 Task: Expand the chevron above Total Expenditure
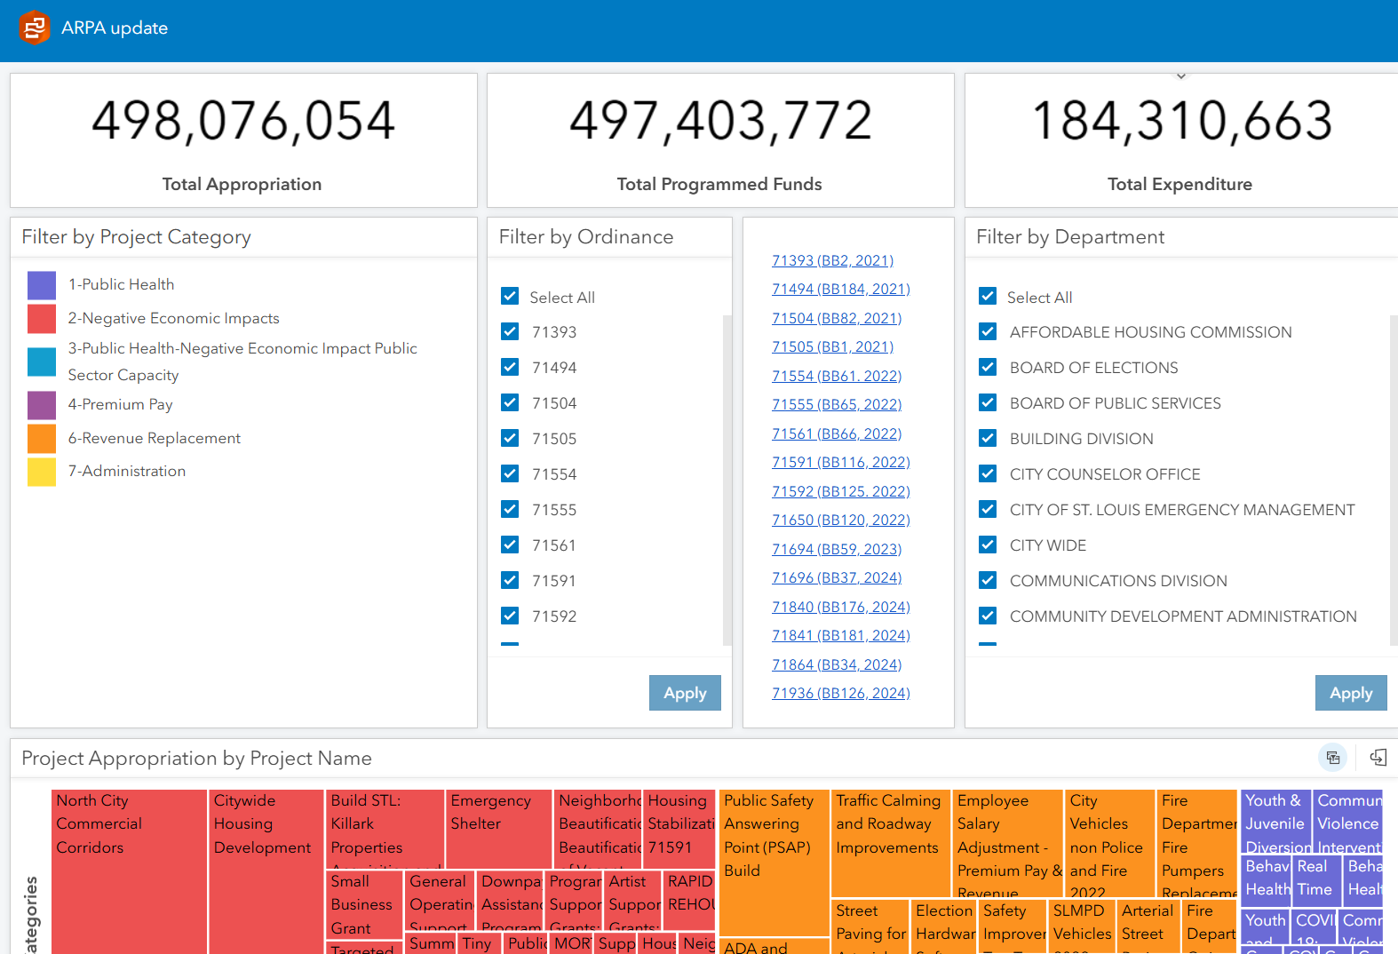[1181, 76]
